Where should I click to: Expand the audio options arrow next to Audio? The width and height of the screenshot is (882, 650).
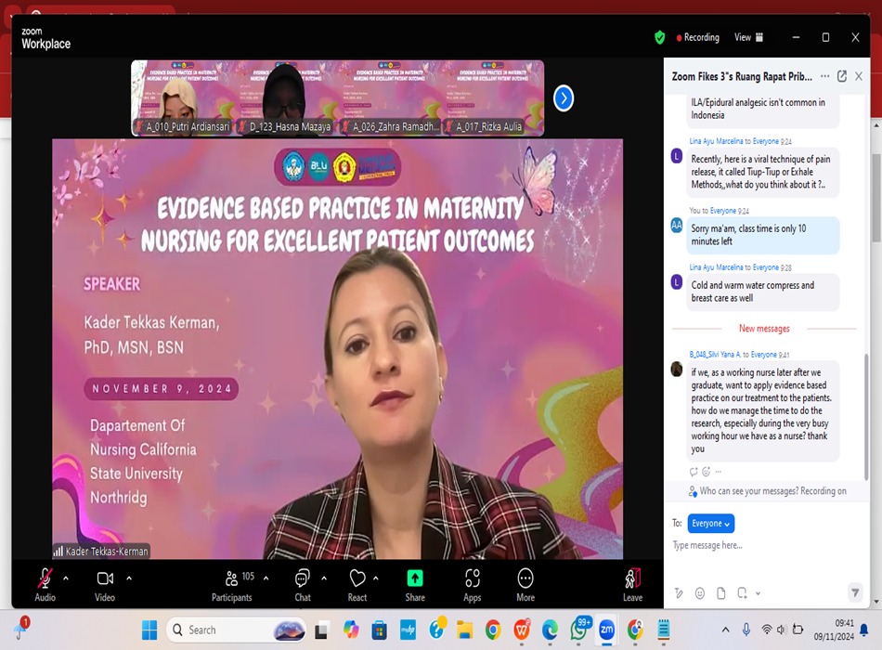(66, 578)
